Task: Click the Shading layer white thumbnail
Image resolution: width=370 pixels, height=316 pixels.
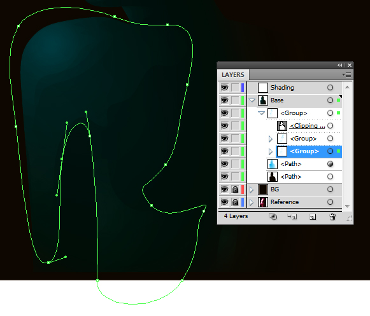Action: [263, 87]
